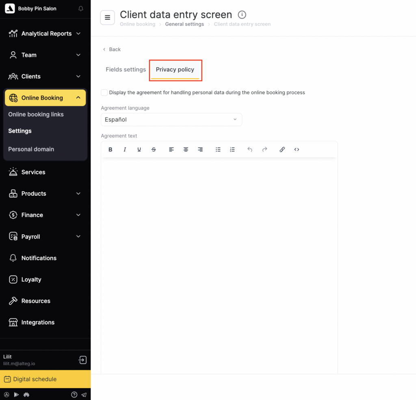This screenshot has width=416, height=400.
Task: Click the logout icon next to Lilit
Action: 82,360
